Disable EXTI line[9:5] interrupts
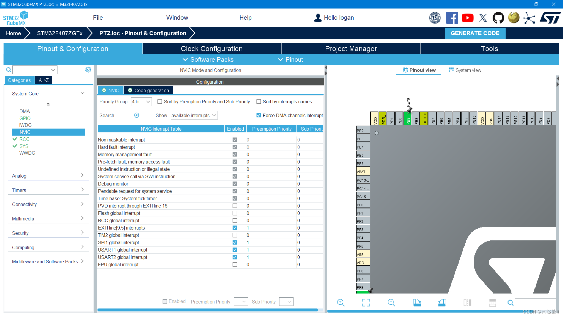The image size is (563, 317). click(235, 228)
